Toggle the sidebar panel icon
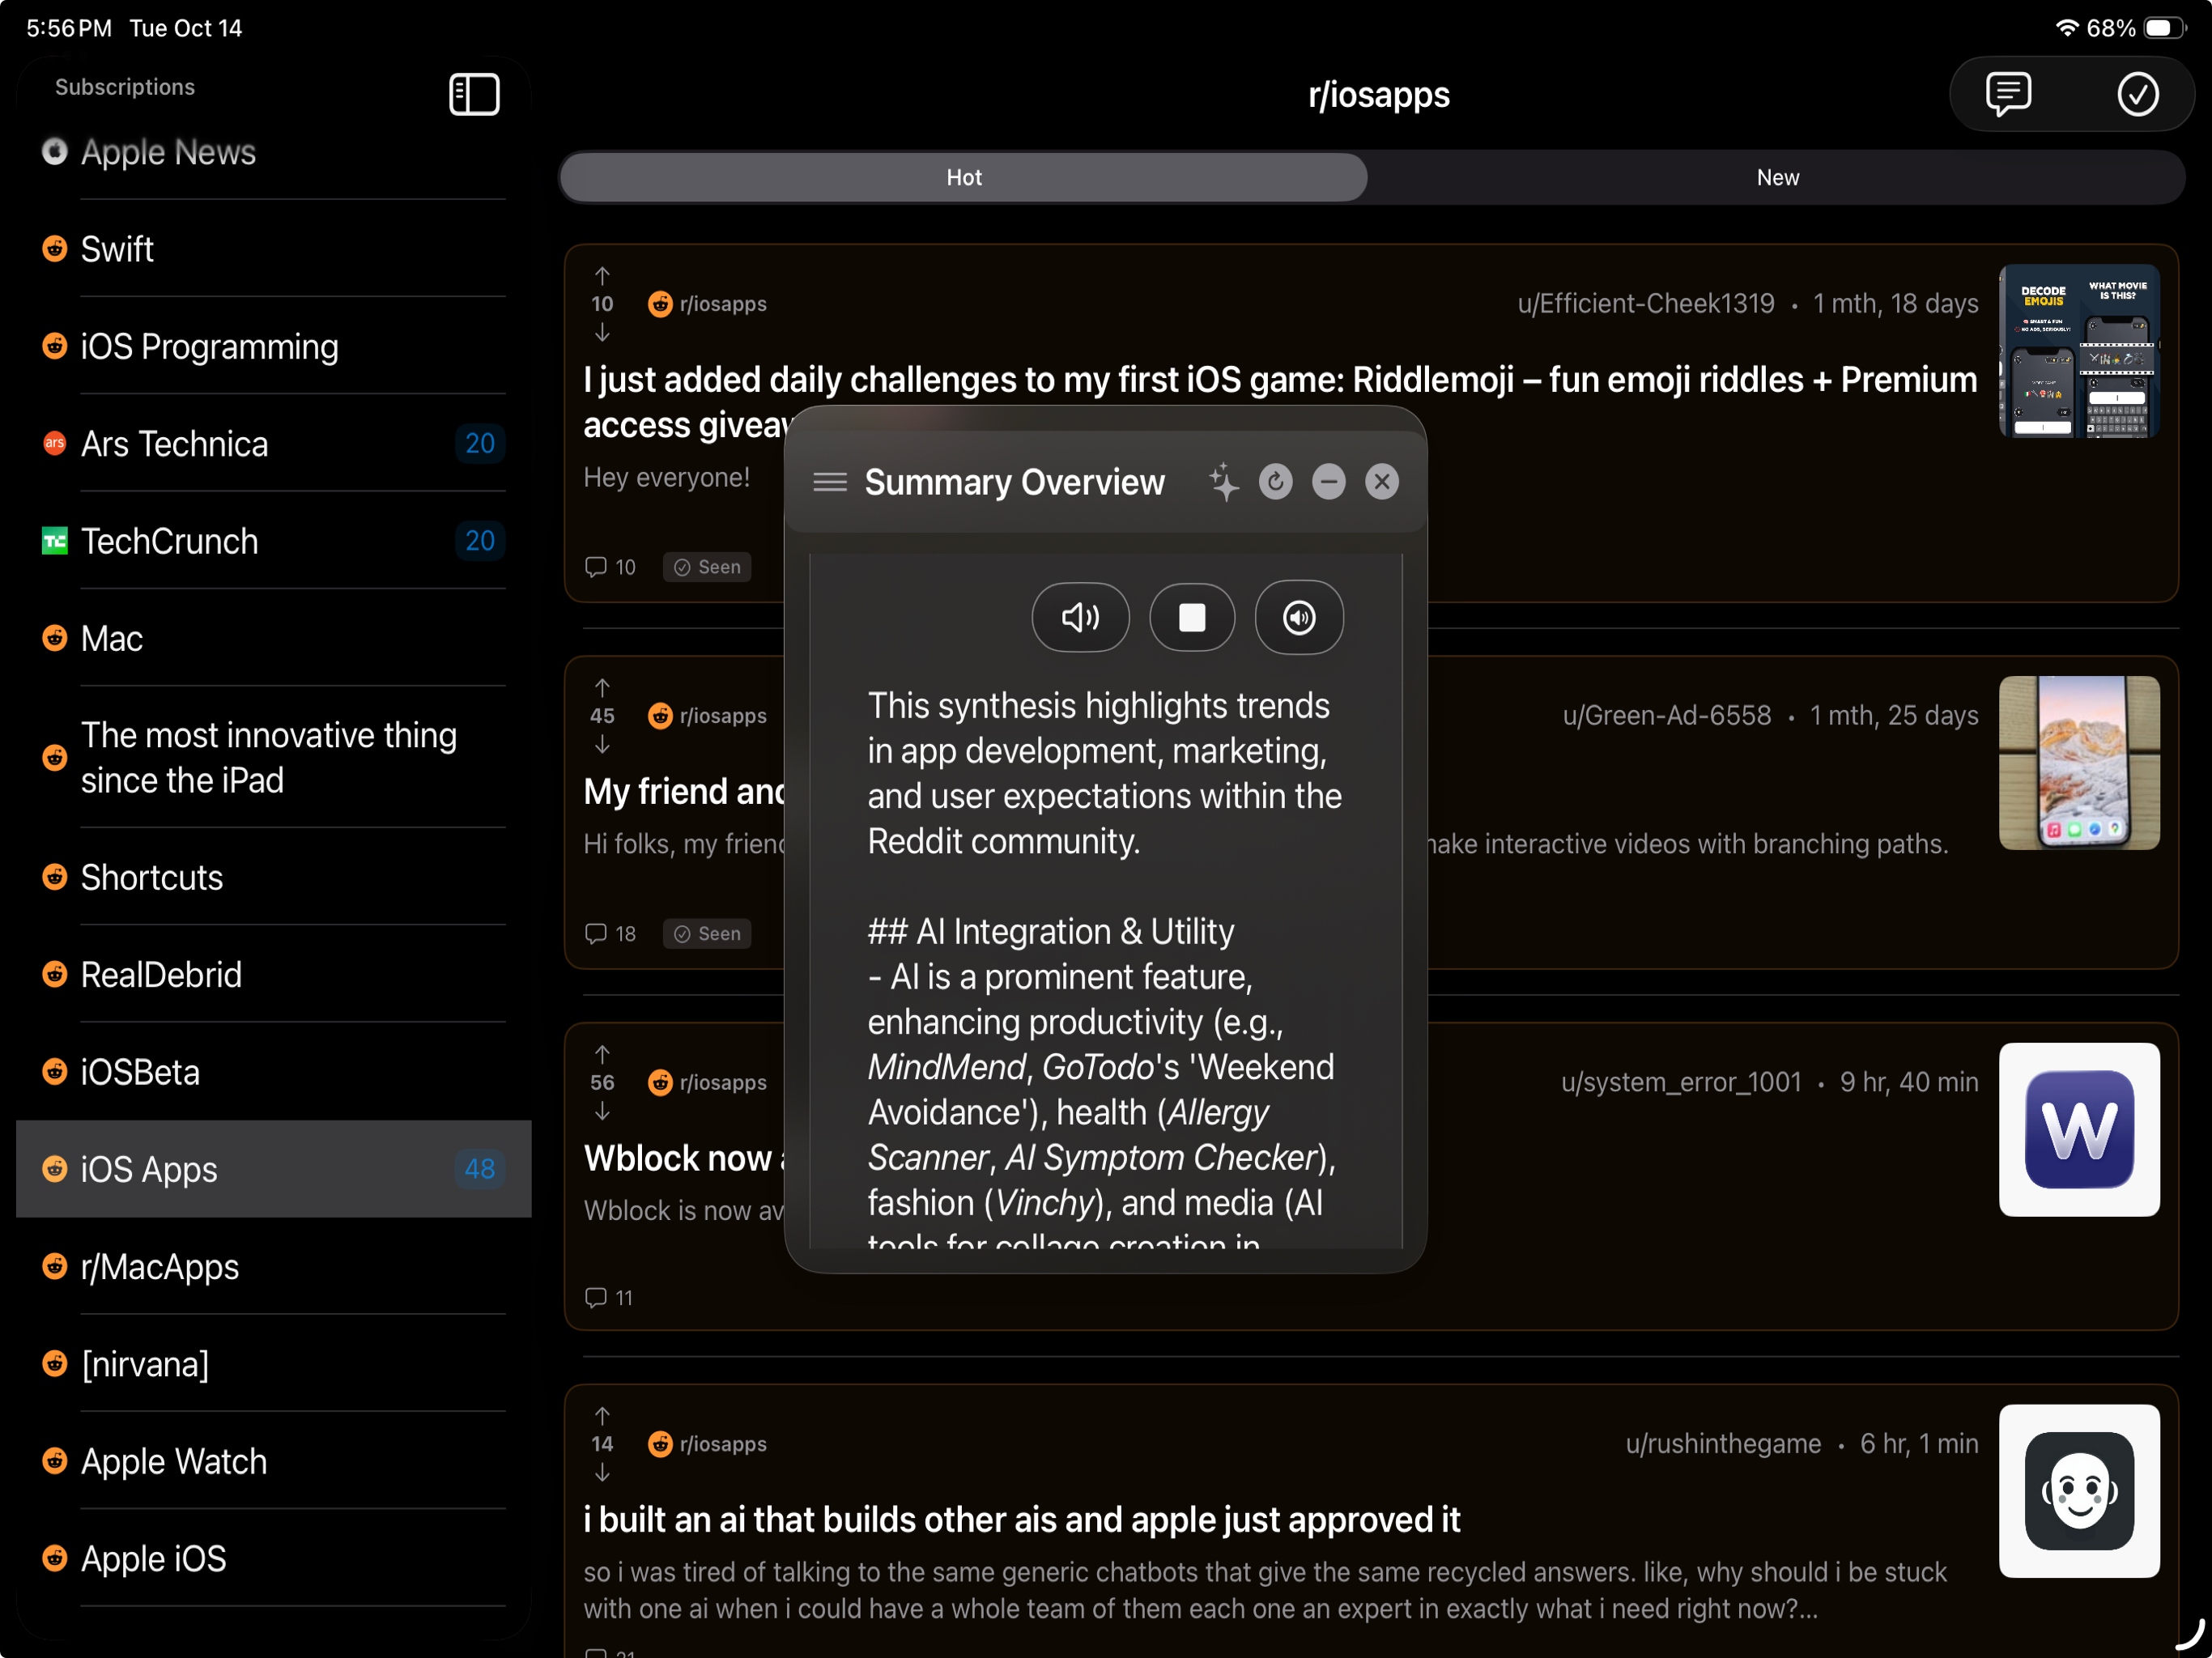Image resolution: width=2212 pixels, height=1658 pixels. pyautogui.click(x=474, y=94)
